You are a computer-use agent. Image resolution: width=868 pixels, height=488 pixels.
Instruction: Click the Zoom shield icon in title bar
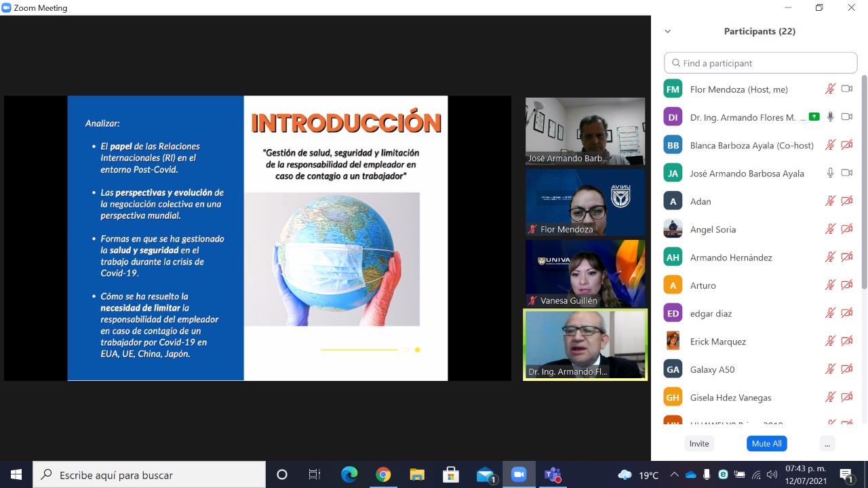7,8
